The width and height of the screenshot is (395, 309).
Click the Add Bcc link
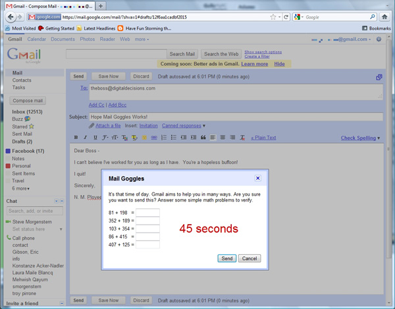117,105
